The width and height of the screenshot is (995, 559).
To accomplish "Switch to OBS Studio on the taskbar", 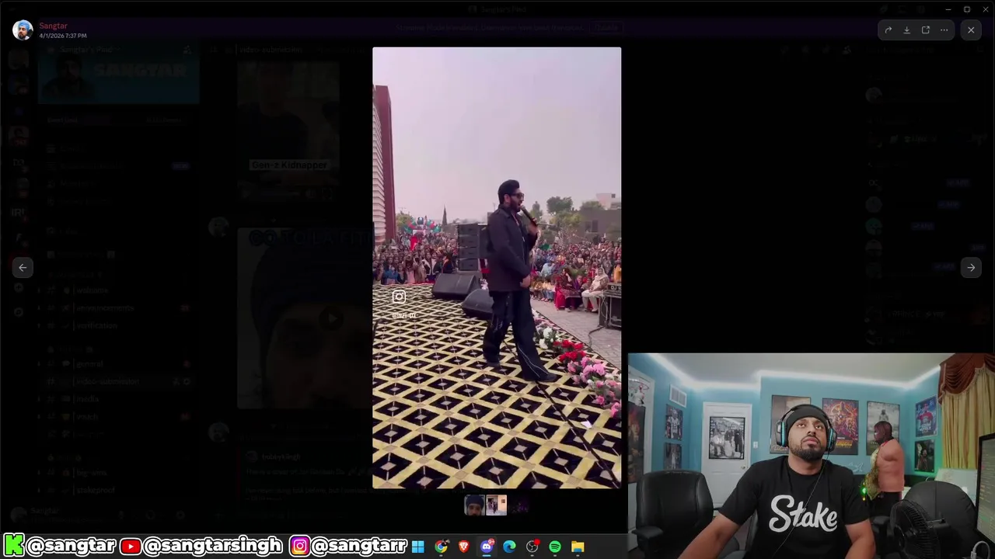I will pyautogui.click(x=532, y=547).
